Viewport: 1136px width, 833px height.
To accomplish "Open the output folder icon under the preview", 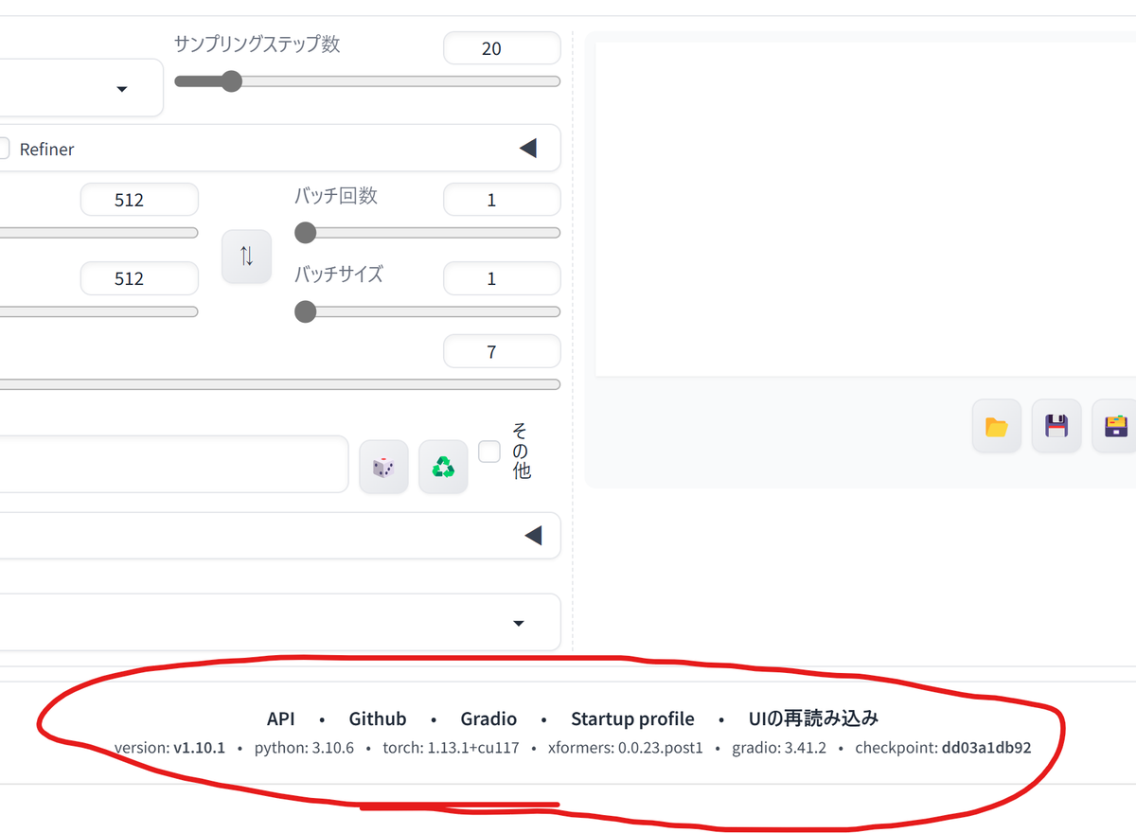I will [996, 426].
